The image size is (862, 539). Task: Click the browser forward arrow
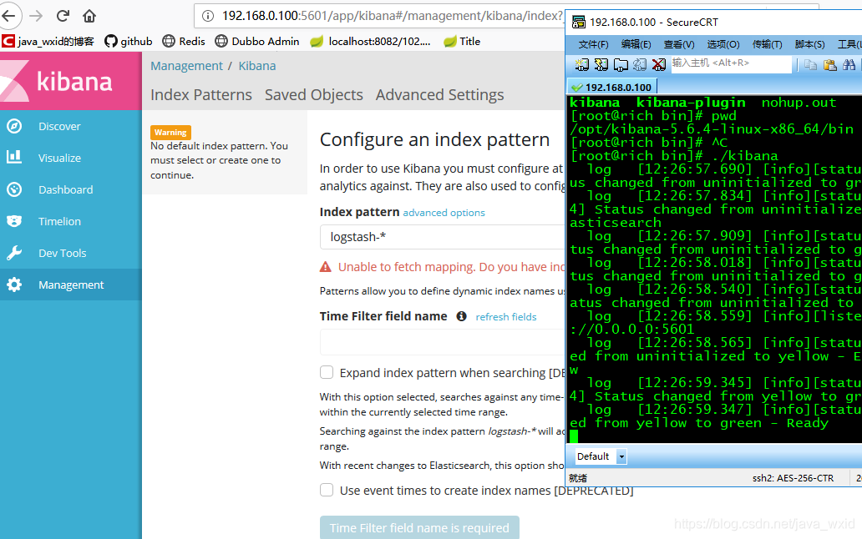36,16
